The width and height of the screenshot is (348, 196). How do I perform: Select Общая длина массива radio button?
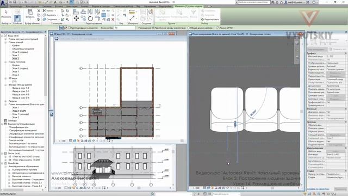[x=189, y=28]
